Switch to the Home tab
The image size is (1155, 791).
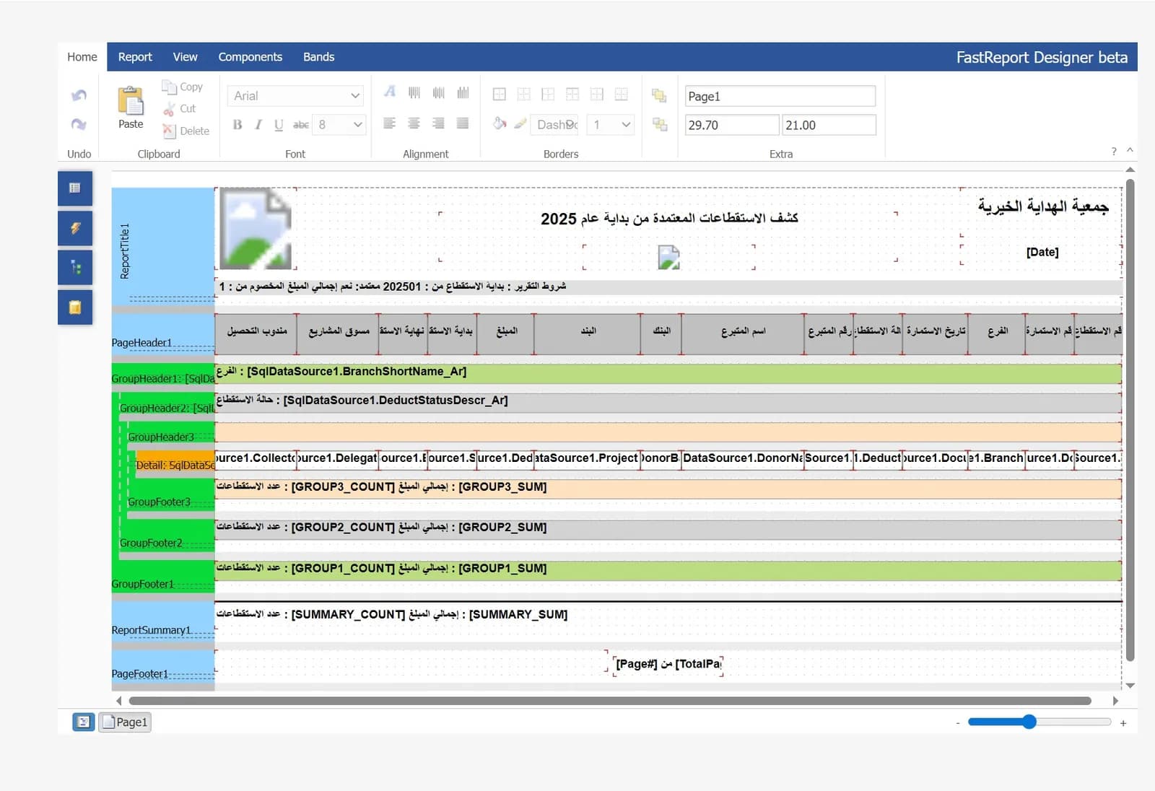(x=82, y=57)
